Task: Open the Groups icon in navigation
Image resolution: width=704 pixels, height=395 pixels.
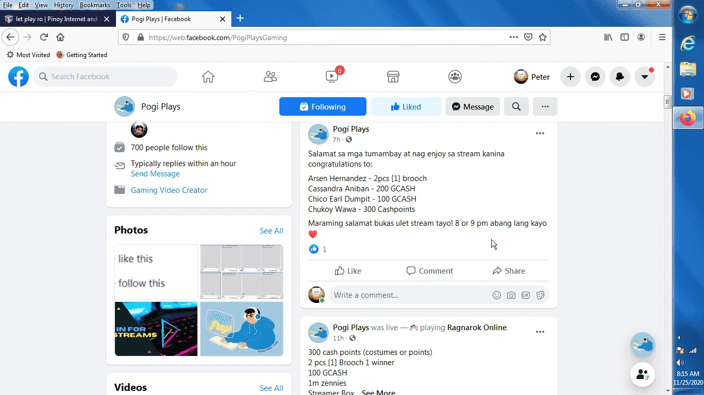Action: pos(455,77)
